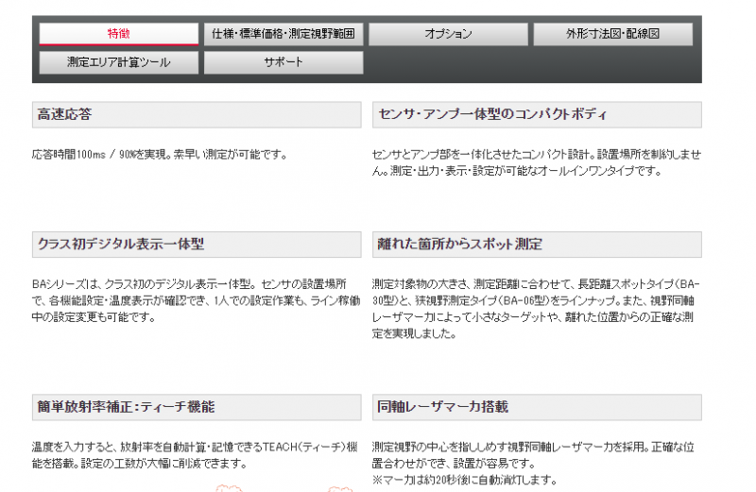Click the paragraph about センサとアンプ部 compact design
Screen dimensions: 756x492
537,162
